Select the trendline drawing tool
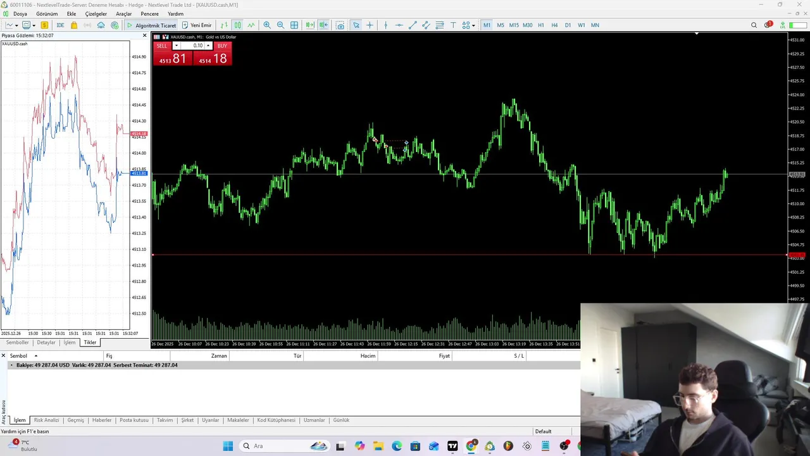The image size is (810, 456). coord(413,25)
